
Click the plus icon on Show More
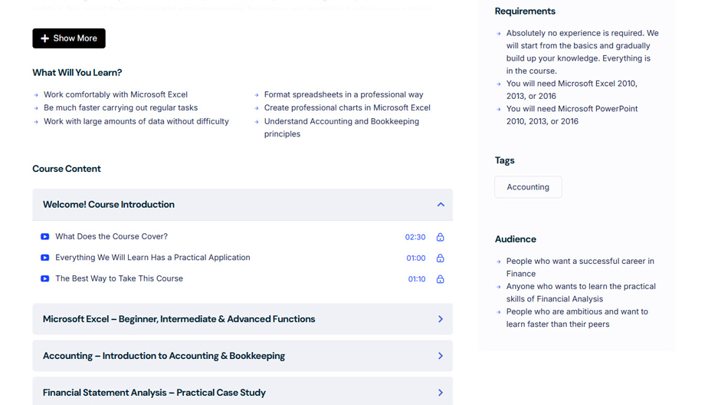(44, 38)
